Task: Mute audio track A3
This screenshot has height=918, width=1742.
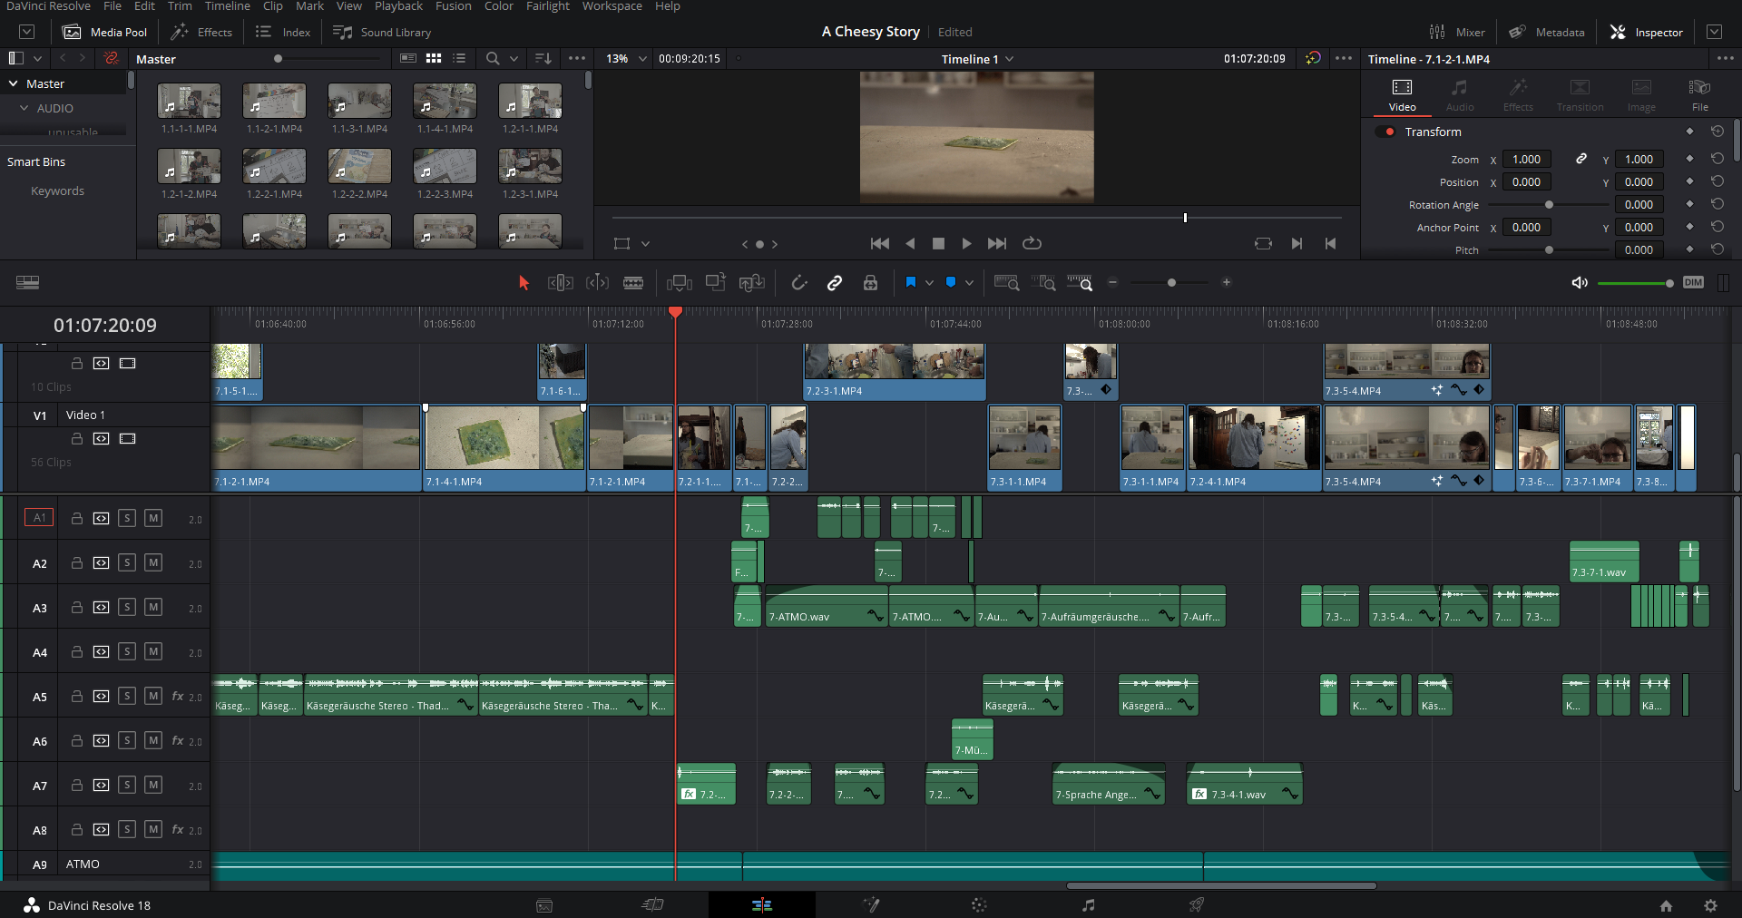Action: point(153,607)
